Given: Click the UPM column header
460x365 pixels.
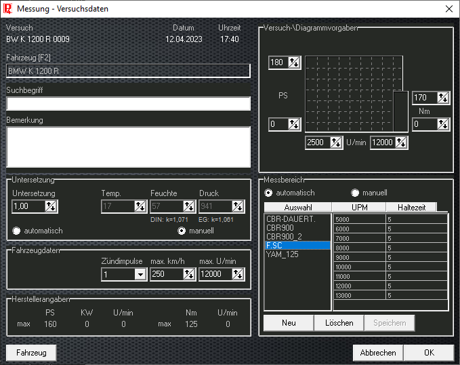Looking at the screenshot, I should click(x=359, y=208).
